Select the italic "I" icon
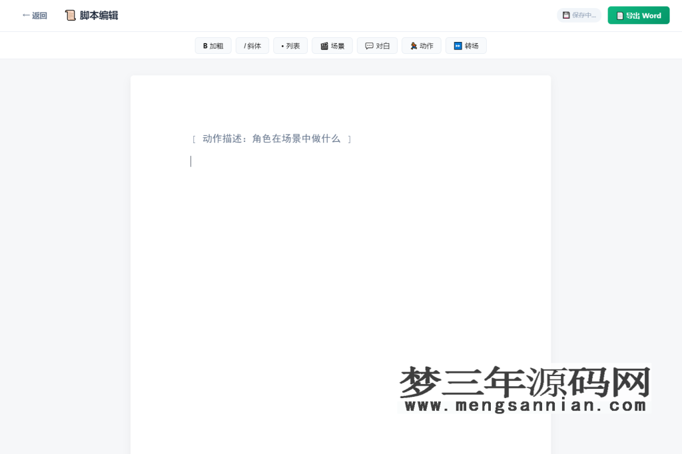 (245, 45)
